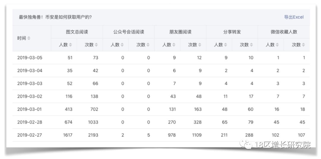
Task: Select the 2019-03-05 date row
Action: click(x=161, y=58)
